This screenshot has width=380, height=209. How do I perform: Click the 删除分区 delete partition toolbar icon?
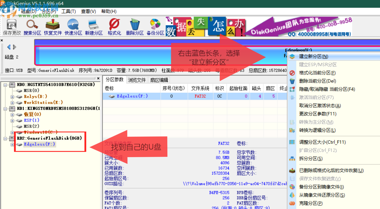pos(135,27)
